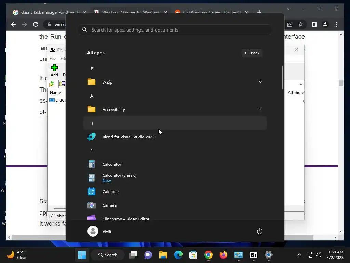350x263 pixels.
Task: Click the Start menu search field
Action: 175,30
